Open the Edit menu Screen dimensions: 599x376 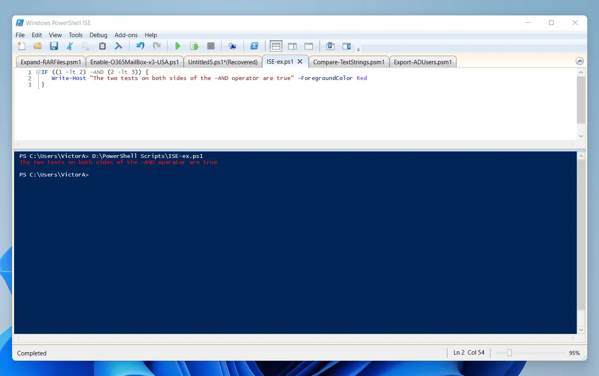(37, 35)
